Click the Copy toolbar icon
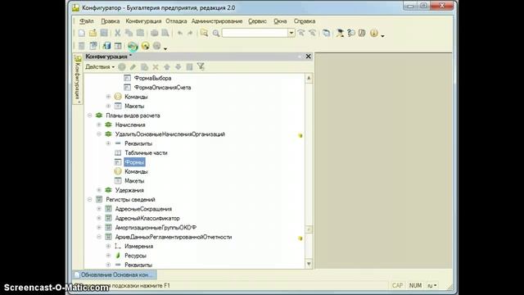Viewport: 524px width, 295px height. click(129, 33)
